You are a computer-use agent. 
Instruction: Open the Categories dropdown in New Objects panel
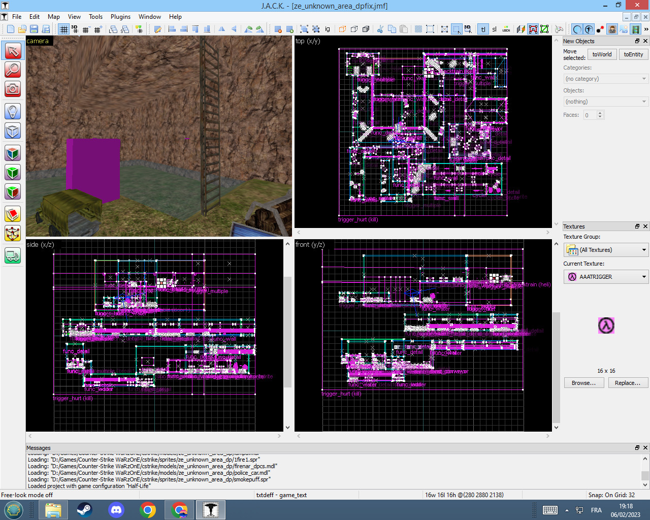click(605, 79)
